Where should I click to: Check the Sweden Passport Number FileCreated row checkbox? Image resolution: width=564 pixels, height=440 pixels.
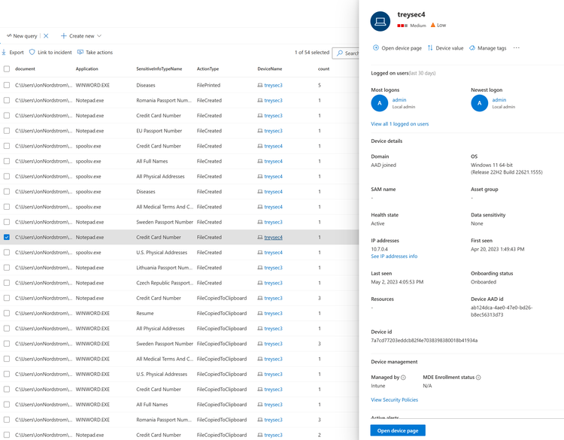point(7,222)
